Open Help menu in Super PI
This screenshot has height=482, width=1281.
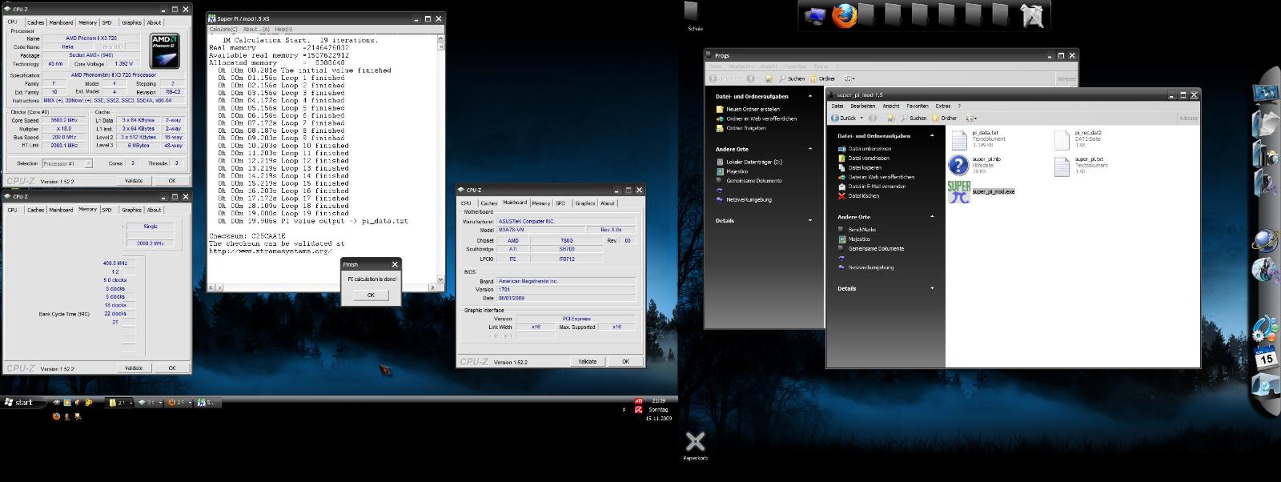coord(283,29)
